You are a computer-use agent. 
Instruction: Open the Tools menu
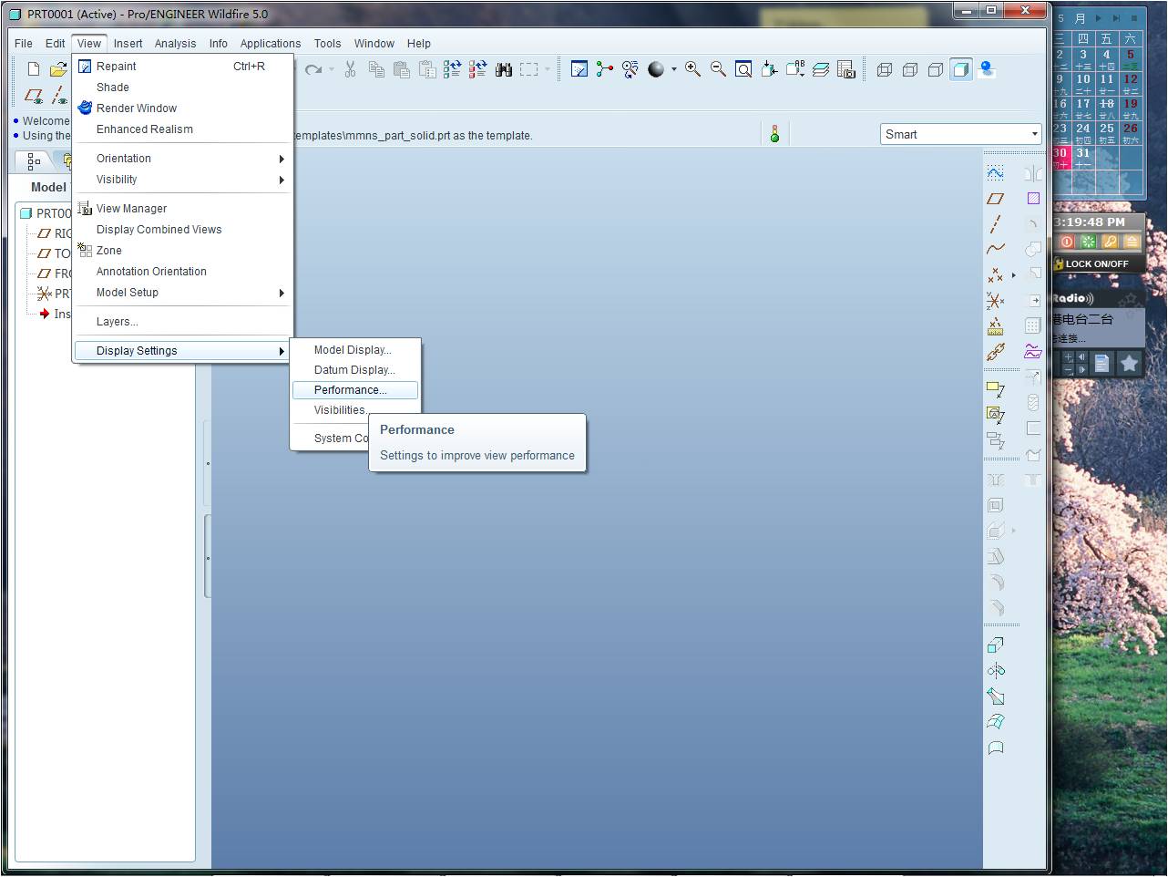pos(327,43)
